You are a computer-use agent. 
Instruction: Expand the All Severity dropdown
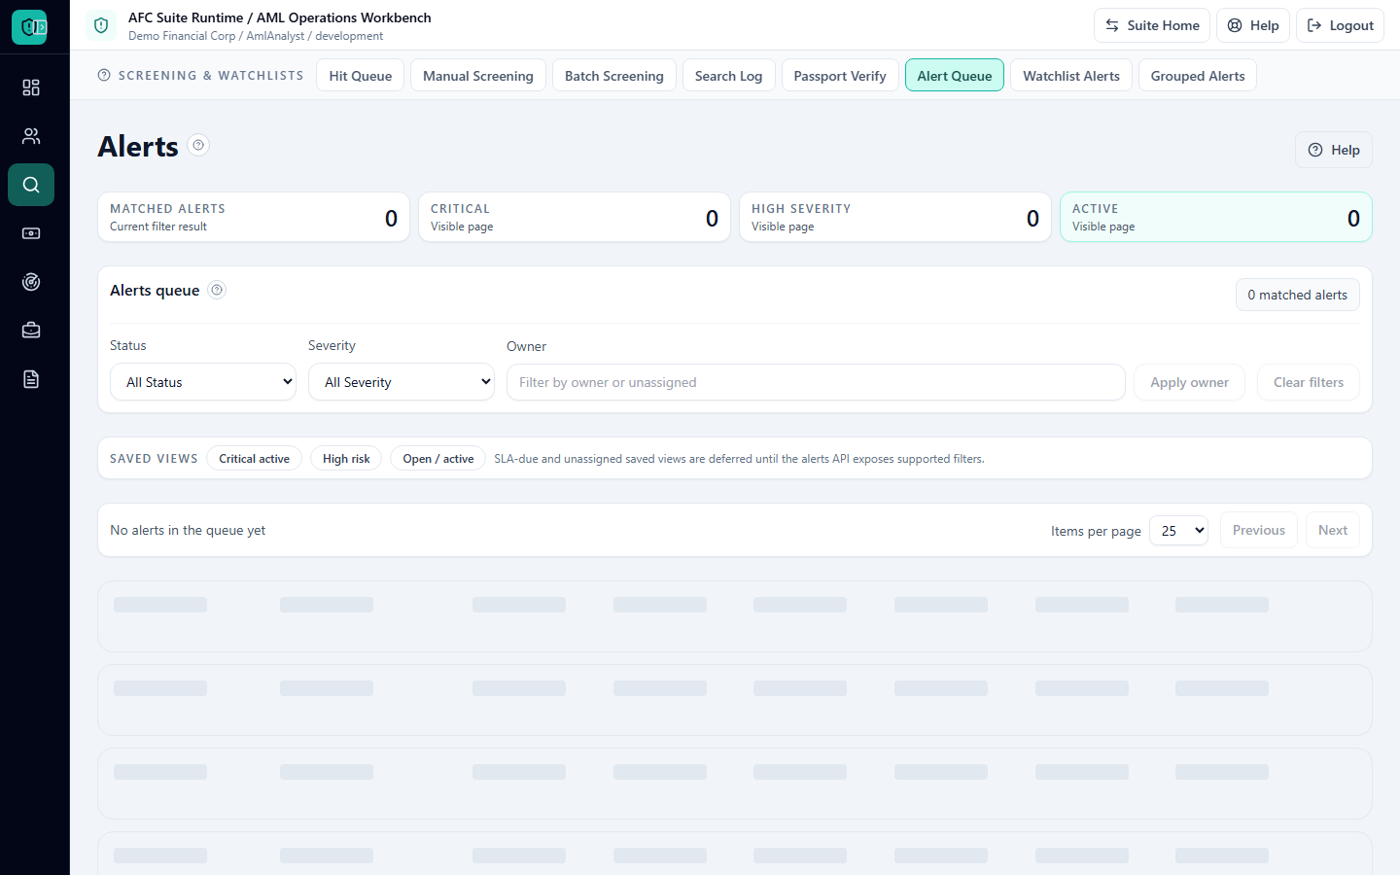click(x=402, y=382)
